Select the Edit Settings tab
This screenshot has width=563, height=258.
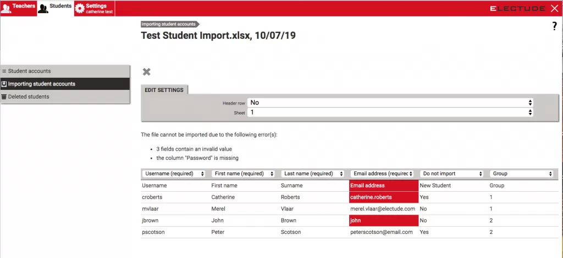point(164,90)
